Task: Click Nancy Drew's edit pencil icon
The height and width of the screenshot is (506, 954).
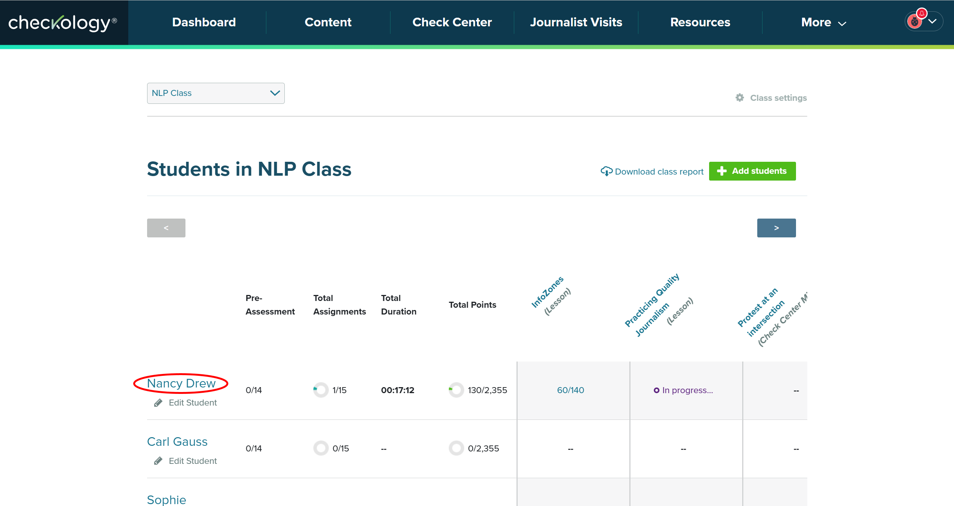Action: (158, 403)
